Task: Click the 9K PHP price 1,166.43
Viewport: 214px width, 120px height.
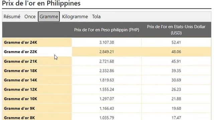Action: [107, 108]
